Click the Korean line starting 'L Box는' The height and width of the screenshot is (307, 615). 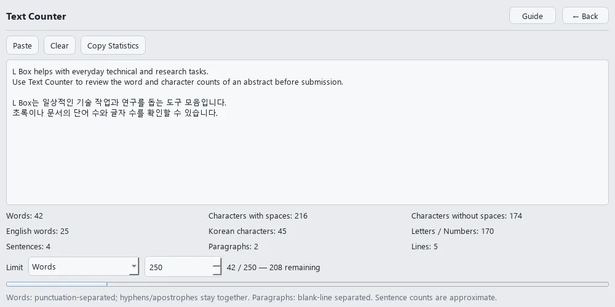pyautogui.click(x=119, y=103)
